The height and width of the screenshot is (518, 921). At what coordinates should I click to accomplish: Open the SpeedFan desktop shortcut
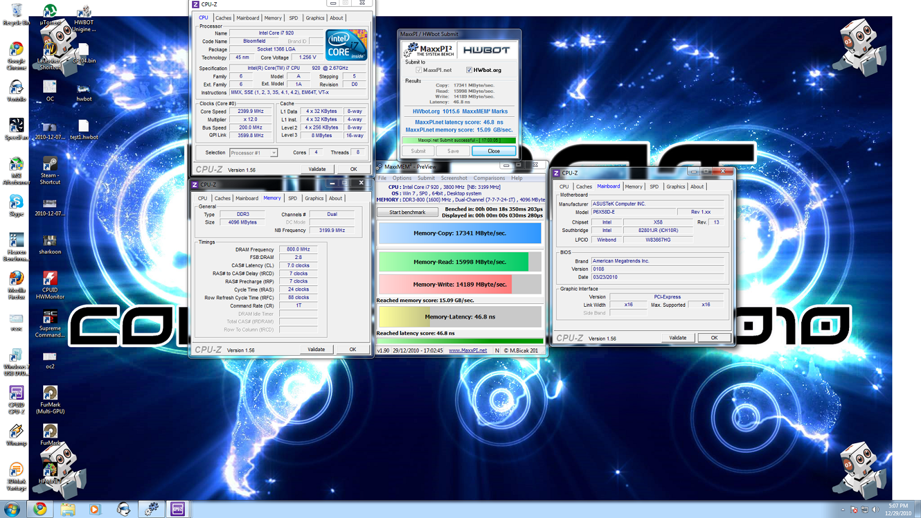tap(16, 129)
